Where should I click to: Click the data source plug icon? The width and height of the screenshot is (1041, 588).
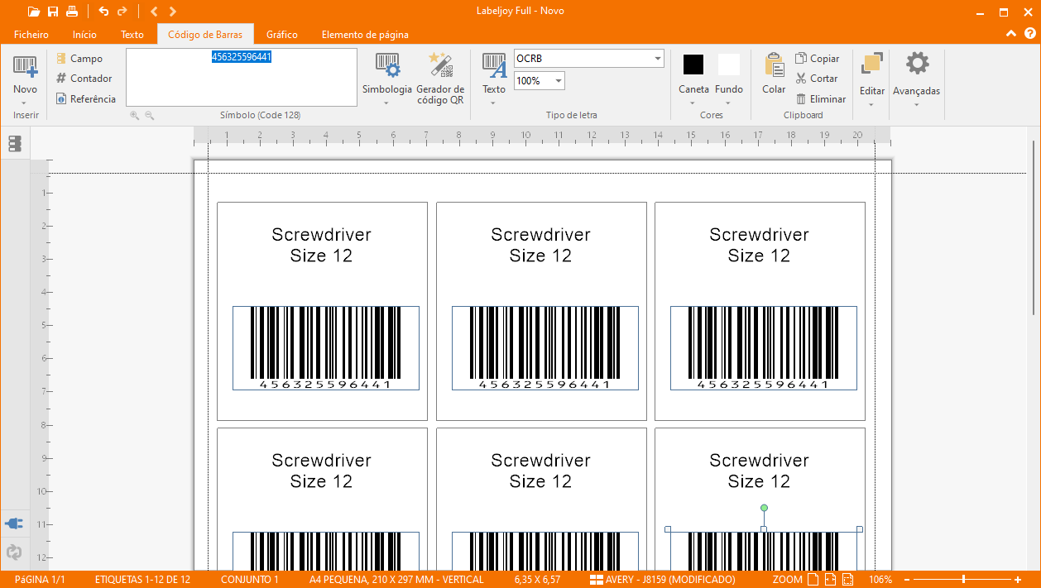coord(14,523)
